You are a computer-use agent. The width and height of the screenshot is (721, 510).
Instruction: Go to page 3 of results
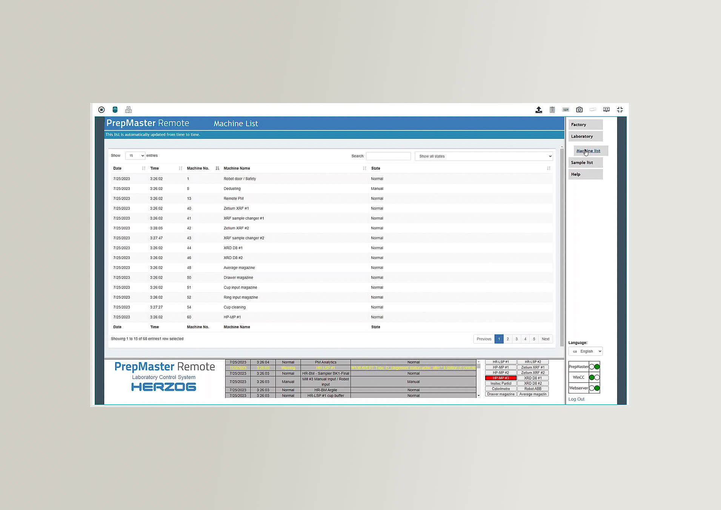(x=517, y=339)
